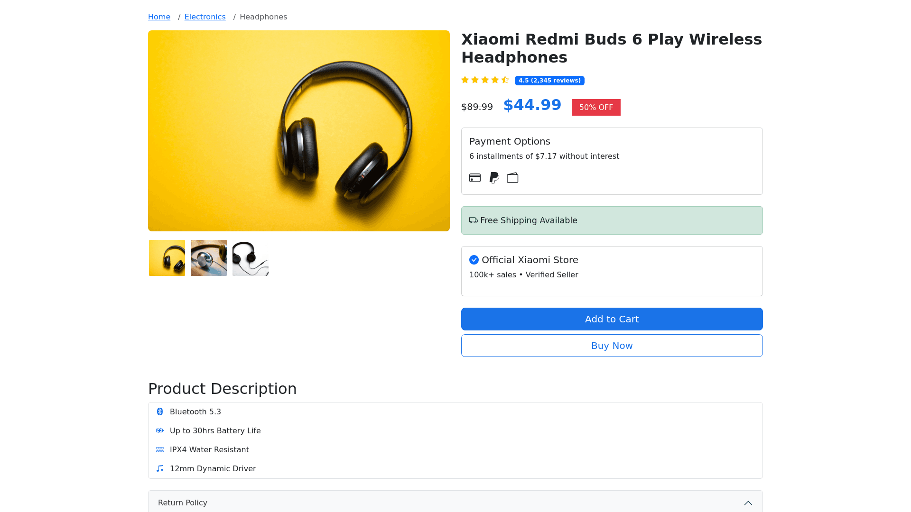Viewport: 911px width, 512px height.
Task: Select the white background headphones thumbnail
Action: pos(251,258)
